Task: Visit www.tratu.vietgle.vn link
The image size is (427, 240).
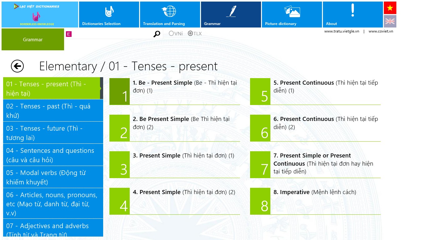Action: (x=341, y=31)
